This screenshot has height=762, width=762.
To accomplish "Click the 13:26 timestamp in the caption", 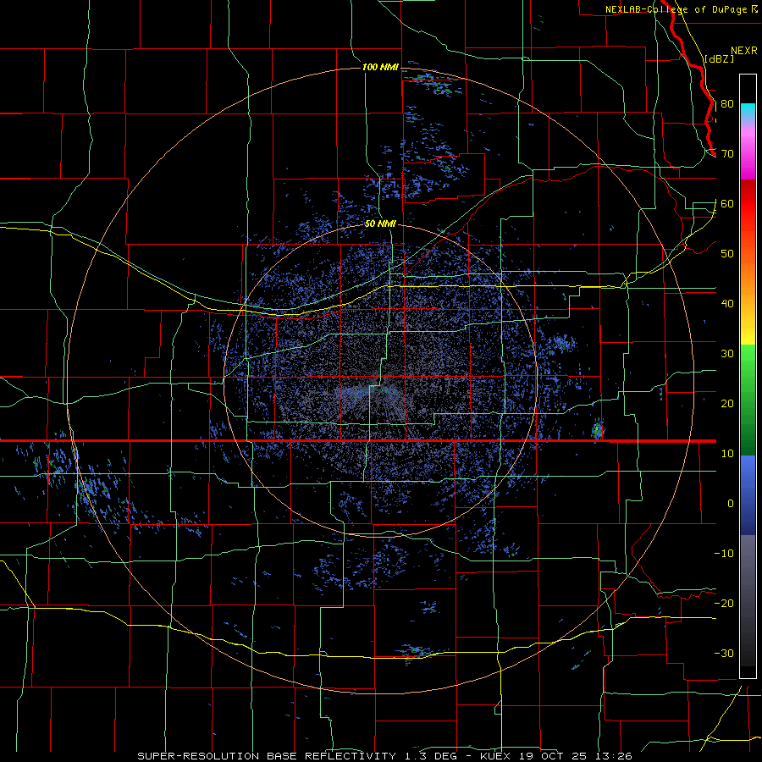I will coord(616,756).
